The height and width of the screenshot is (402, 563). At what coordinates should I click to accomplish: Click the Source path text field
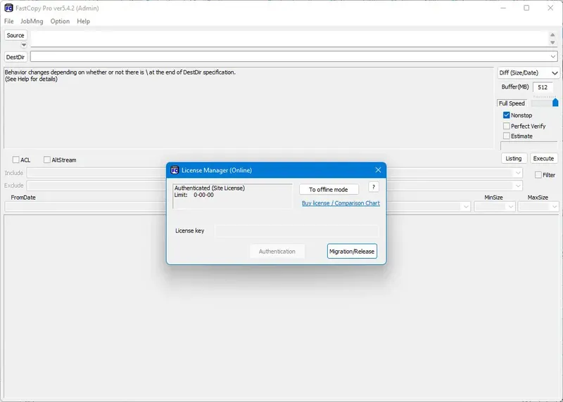coord(289,39)
